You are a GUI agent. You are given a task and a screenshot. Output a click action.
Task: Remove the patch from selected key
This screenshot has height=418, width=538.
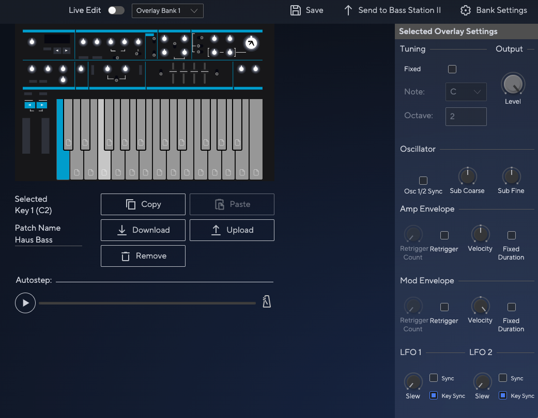tap(143, 256)
